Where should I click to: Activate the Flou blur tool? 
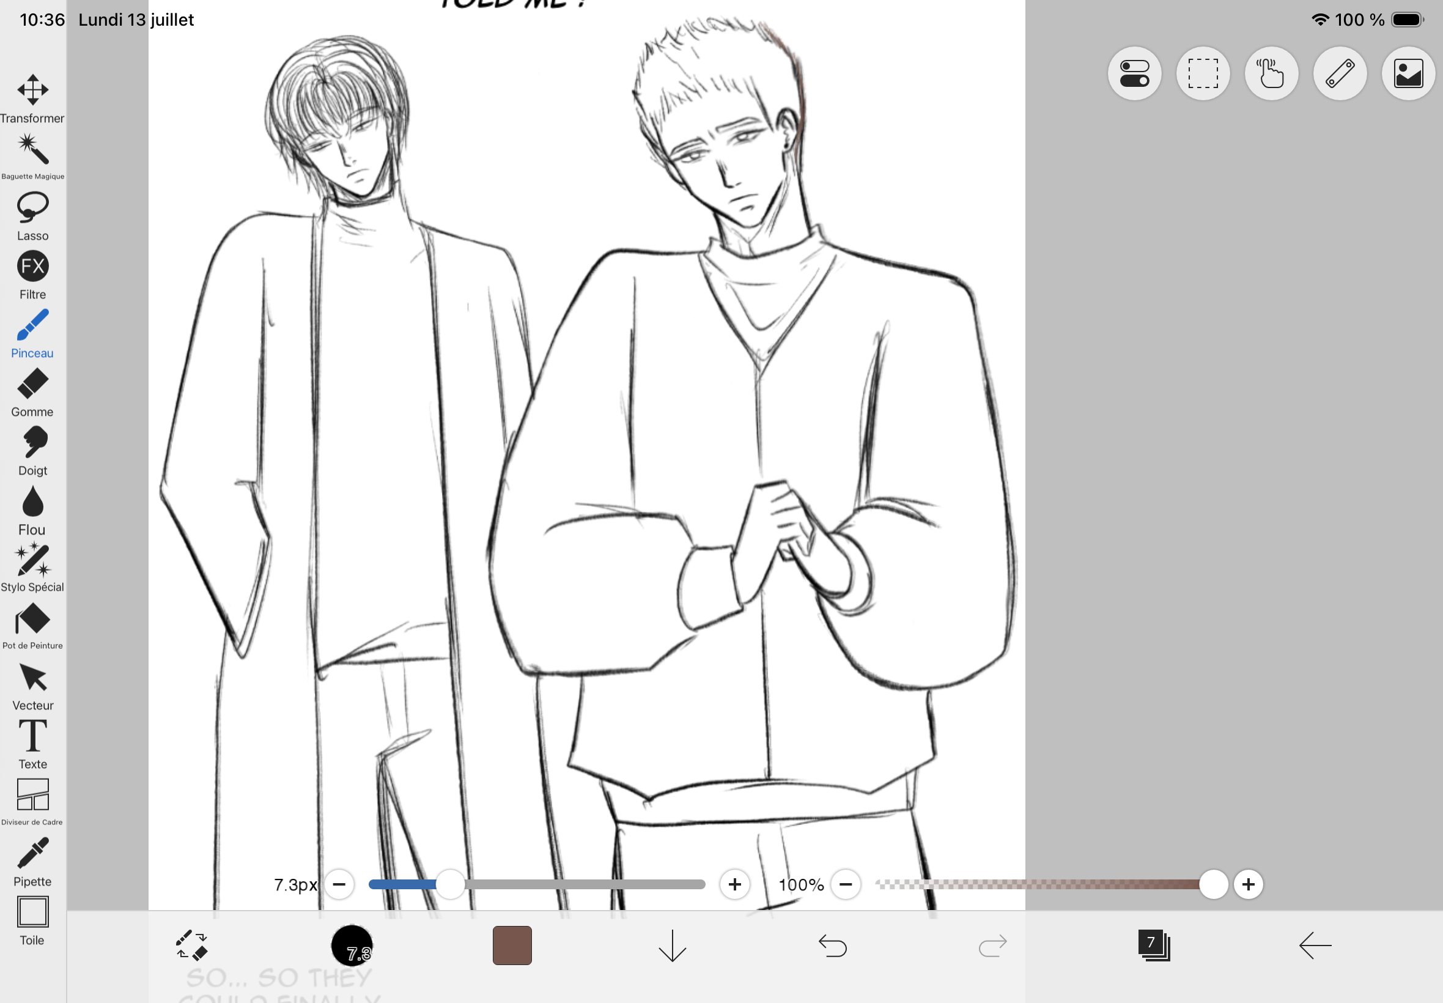(x=32, y=510)
